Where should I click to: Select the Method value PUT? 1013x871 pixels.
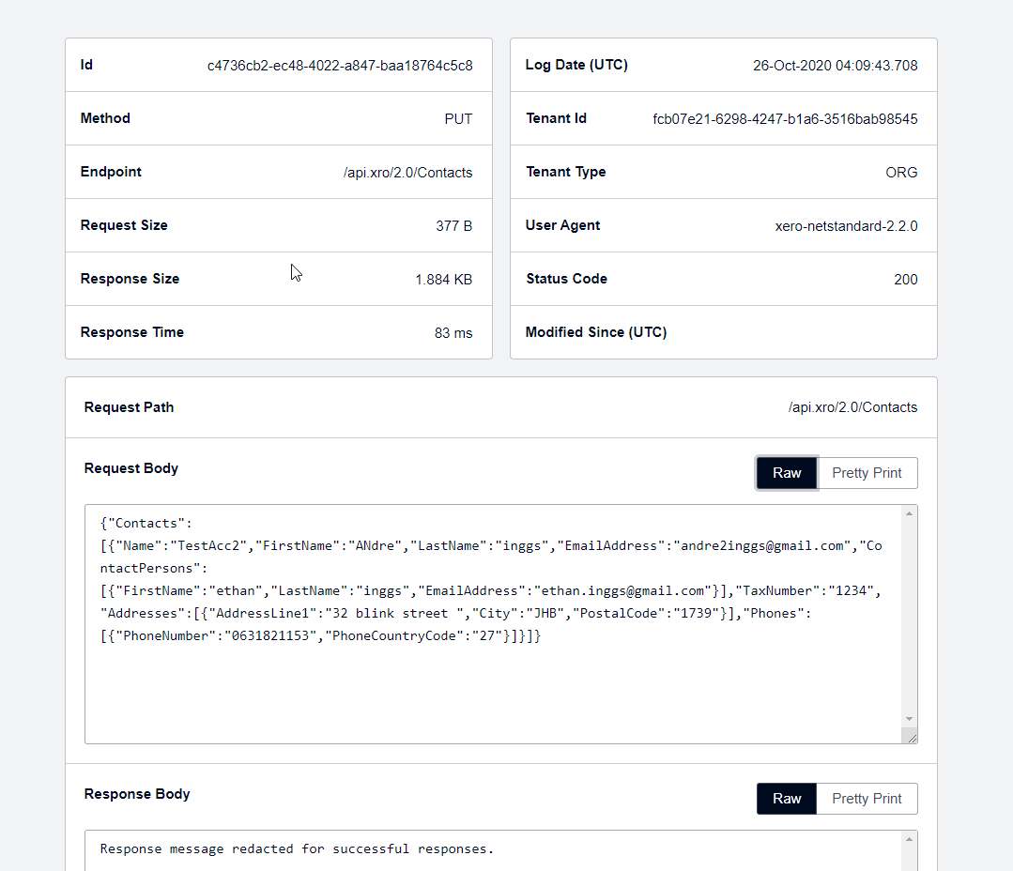click(x=458, y=118)
